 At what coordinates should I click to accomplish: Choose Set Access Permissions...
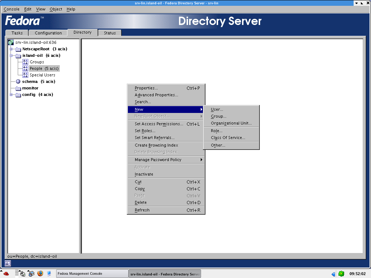click(166, 124)
